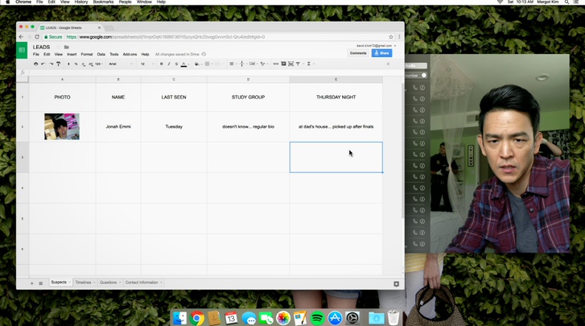Open horizontal align options
The width and height of the screenshot is (585, 326).
[232, 64]
